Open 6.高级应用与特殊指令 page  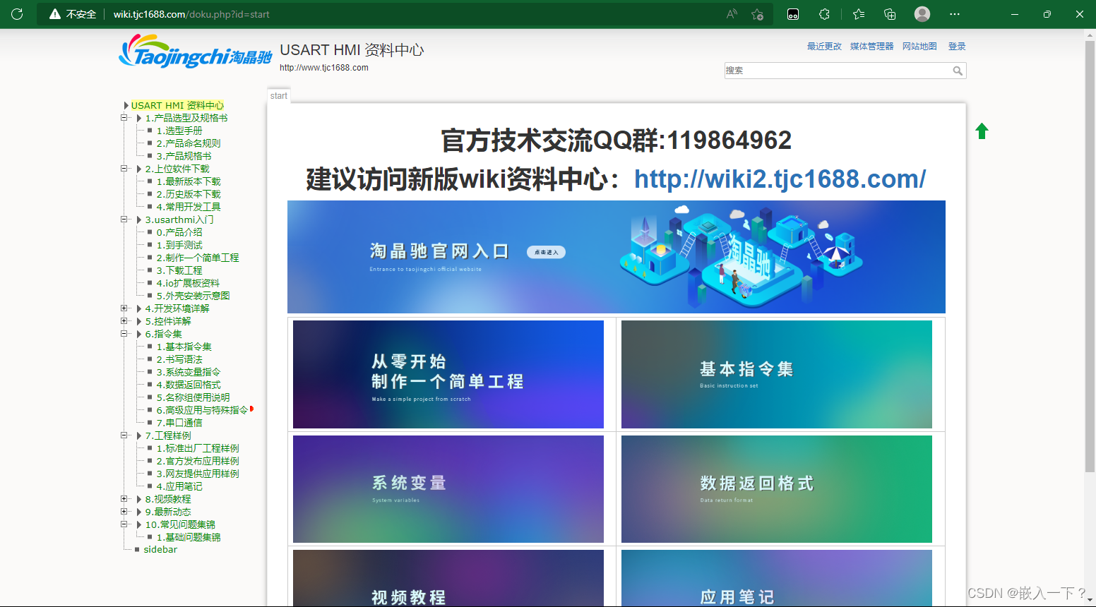pyautogui.click(x=202, y=410)
